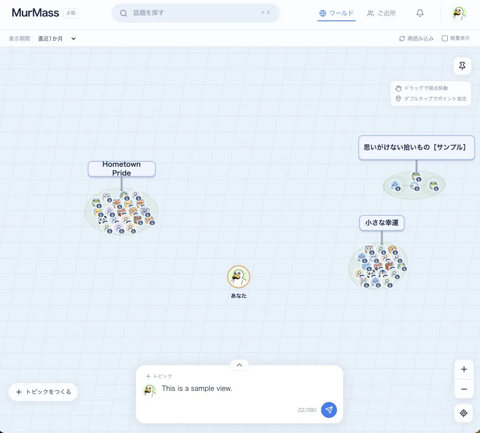The height and width of the screenshot is (433, 480).
Task: Click the composer duck avatar
Action: click(150, 391)
